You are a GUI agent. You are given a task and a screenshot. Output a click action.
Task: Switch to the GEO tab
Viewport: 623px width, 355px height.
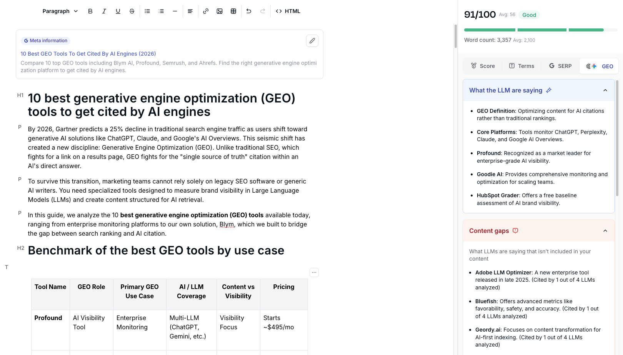pos(600,66)
